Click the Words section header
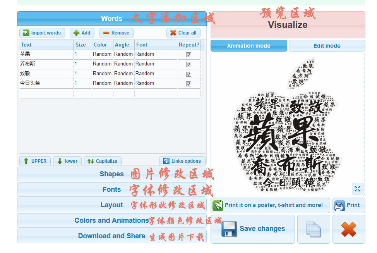This screenshot has width=377, height=253. (112, 19)
